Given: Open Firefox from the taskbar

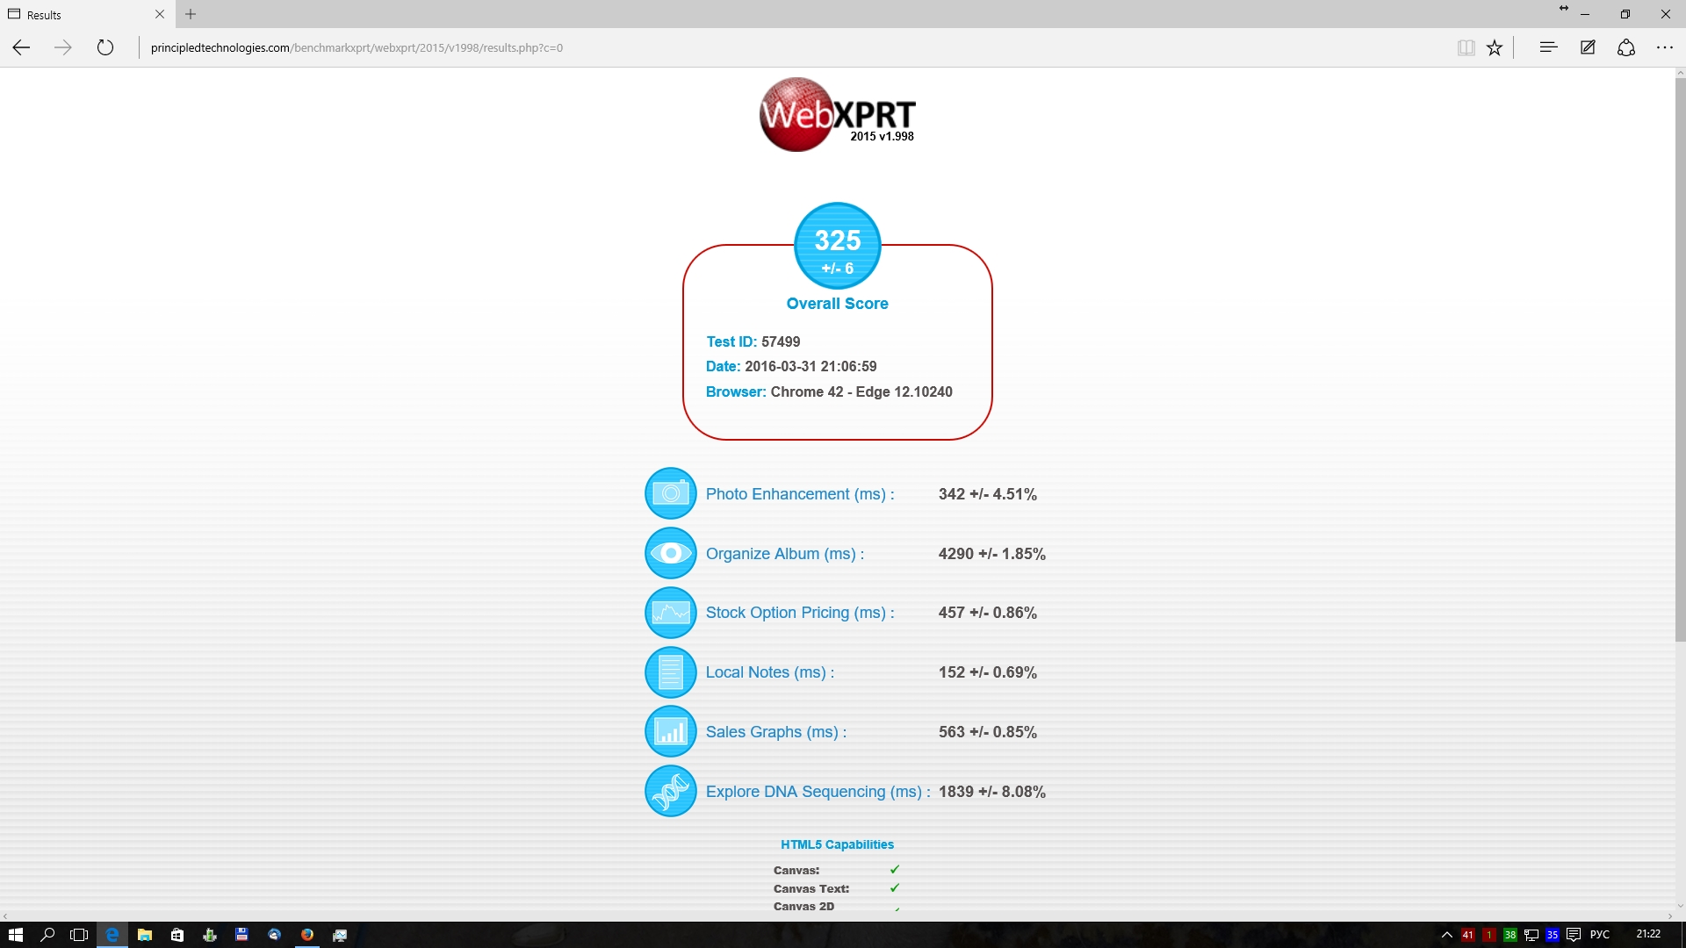Looking at the screenshot, I should (x=307, y=935).
